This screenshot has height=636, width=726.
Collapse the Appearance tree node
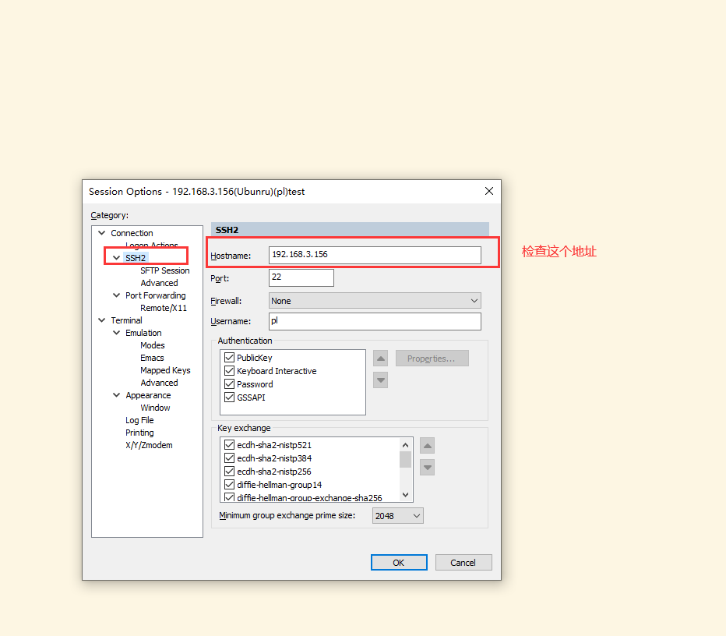pos(117,395)
